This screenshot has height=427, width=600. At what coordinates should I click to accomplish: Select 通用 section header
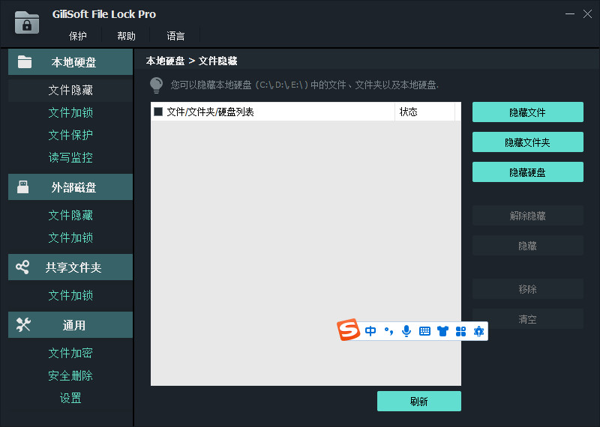point(70,325)
